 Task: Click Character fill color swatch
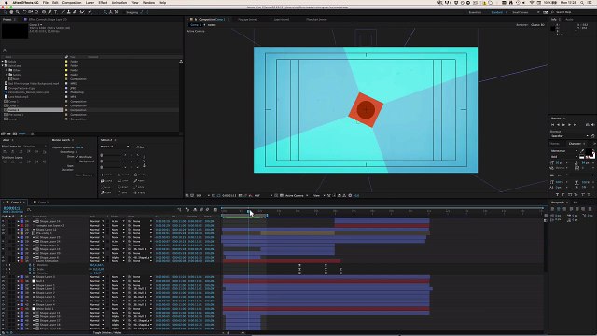pyautogui.click(x=589, y=151)
